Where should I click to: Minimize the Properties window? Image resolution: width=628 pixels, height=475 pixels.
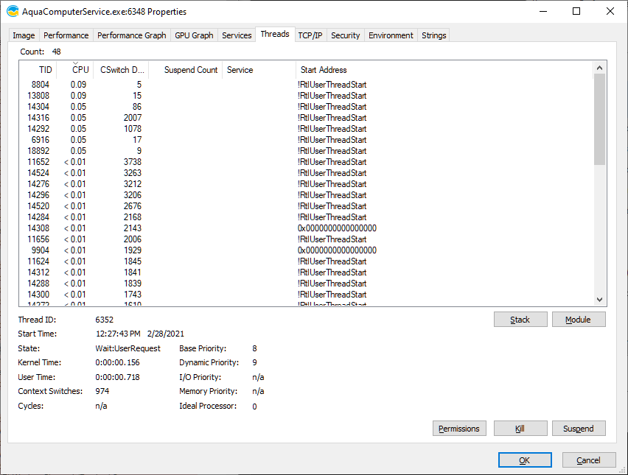pos(543,11)
